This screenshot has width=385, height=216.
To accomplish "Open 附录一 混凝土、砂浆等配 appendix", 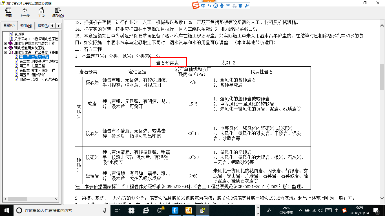I will pyautogui.click(x=39, y=79).
